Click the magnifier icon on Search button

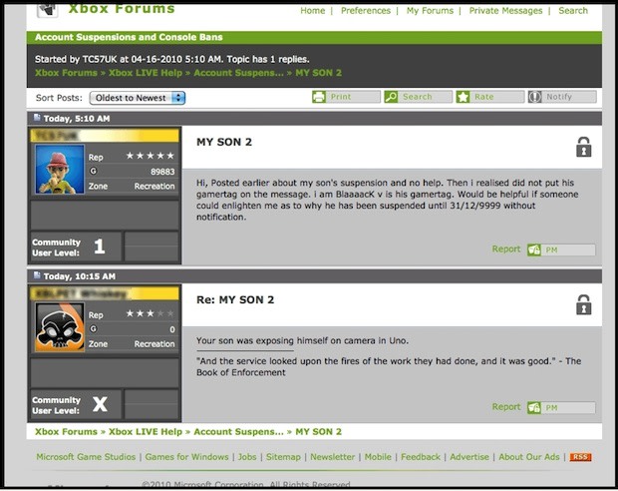[x=391, y=97]
